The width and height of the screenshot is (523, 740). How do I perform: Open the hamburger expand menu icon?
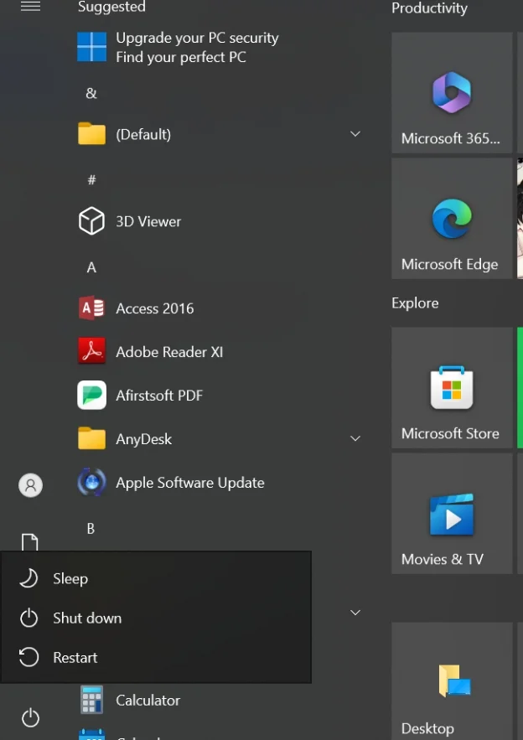point(30,6)
